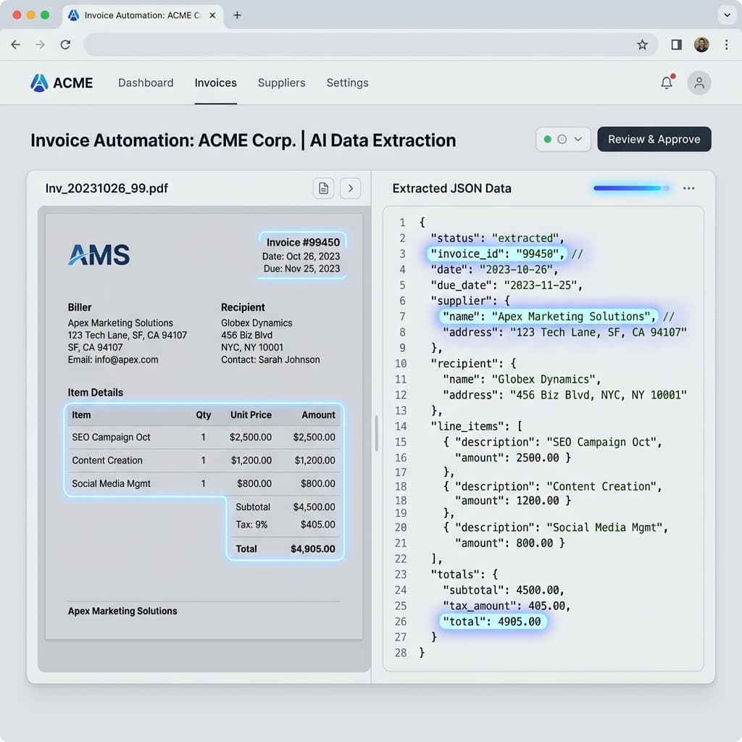Click the "status": "extracted" JSON line
The height and width of the screenshot is (742, 742).
click(497, 238)
